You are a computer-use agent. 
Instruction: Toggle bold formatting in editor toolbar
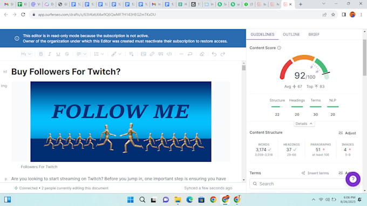(x=41, y=54)
